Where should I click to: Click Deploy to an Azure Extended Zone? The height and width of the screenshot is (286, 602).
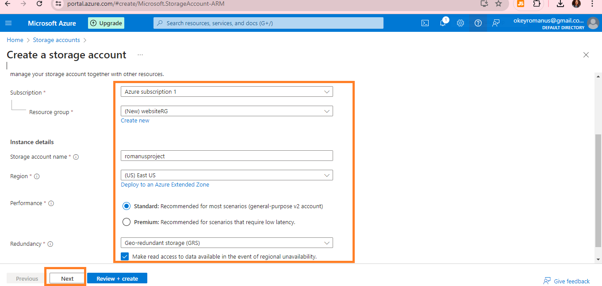pos(165,185)
